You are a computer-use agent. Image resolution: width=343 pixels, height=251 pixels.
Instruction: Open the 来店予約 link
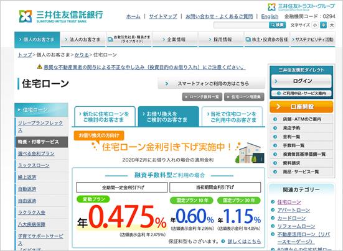coord(301,128)
